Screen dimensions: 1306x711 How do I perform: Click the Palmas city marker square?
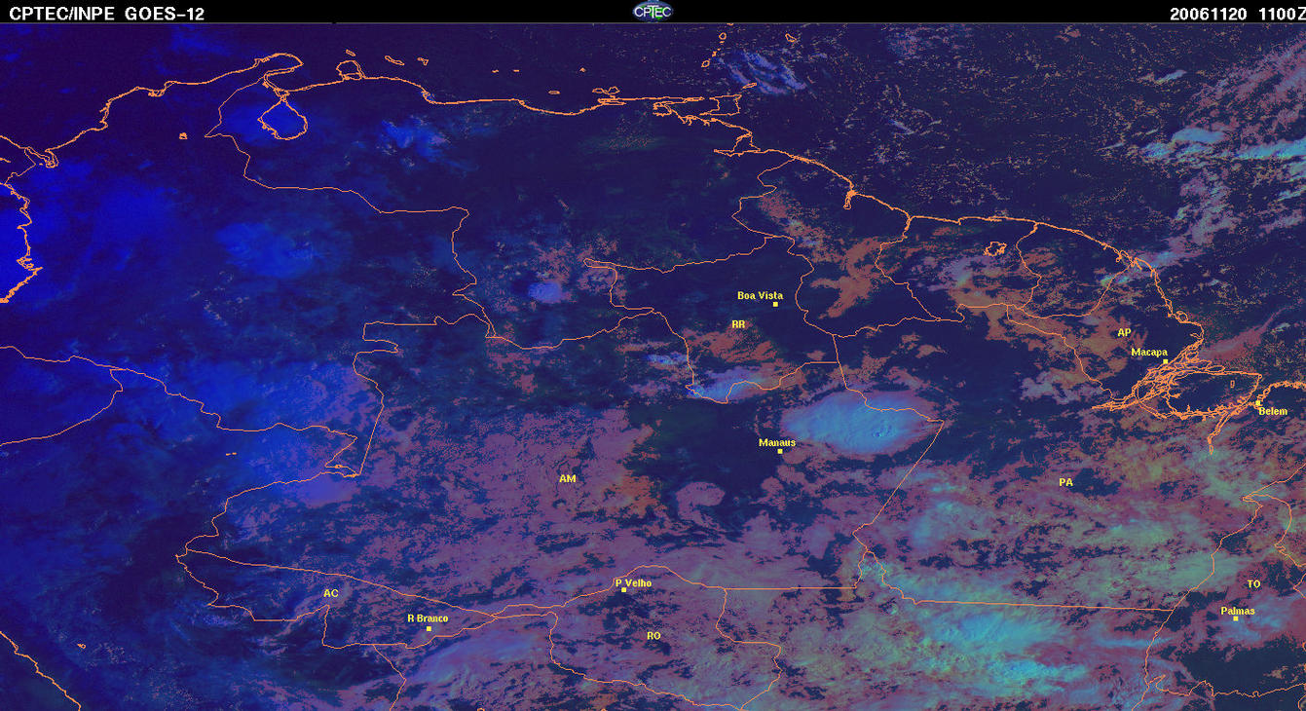1235,618
